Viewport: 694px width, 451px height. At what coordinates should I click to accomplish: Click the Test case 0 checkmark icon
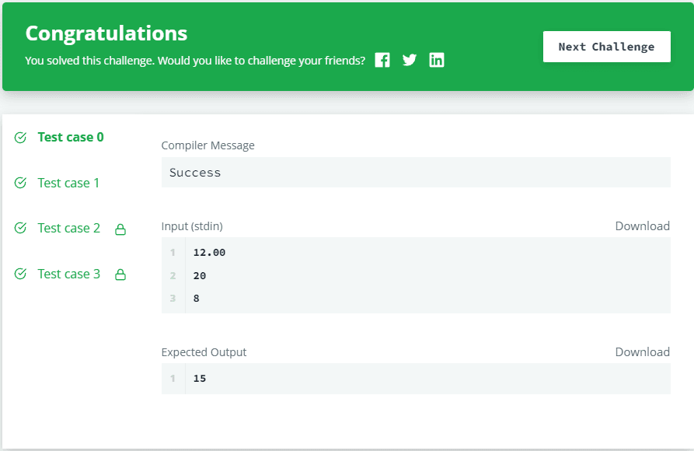(20, 138)
